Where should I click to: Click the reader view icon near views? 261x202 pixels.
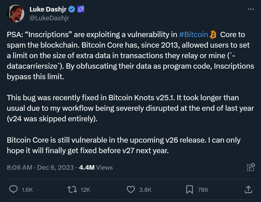[250, 167]
